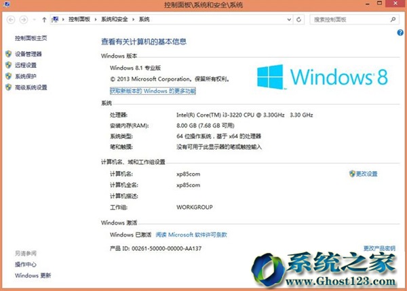This screenshot has width=407, height=291.
Task: Open 操作中心 link
Action: (26, 265)
